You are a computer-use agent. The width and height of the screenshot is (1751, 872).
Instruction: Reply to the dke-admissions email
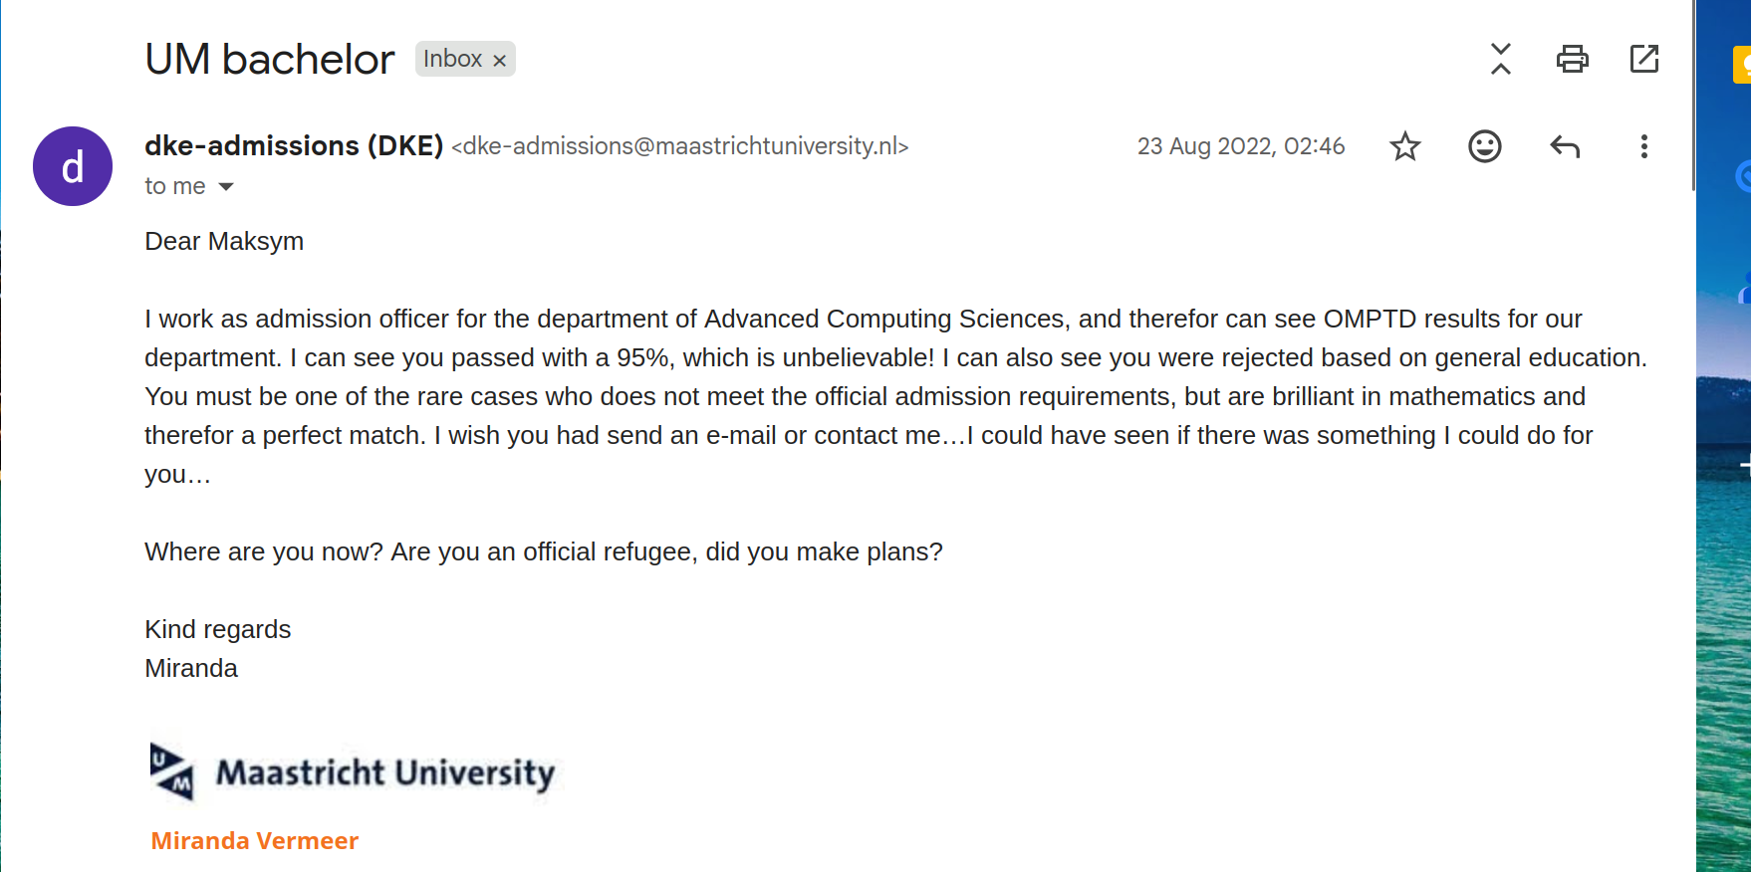tap(1564, 146)
